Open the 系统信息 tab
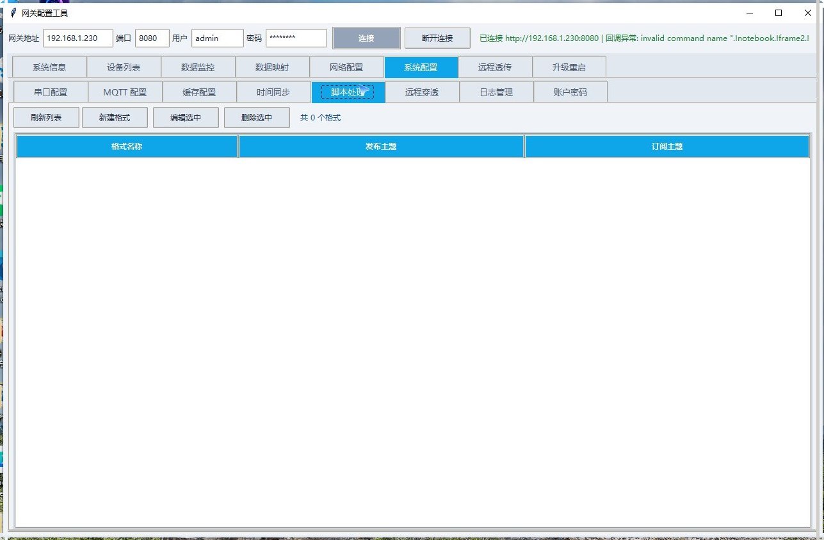The image size is (824, 540). (49, 67)
